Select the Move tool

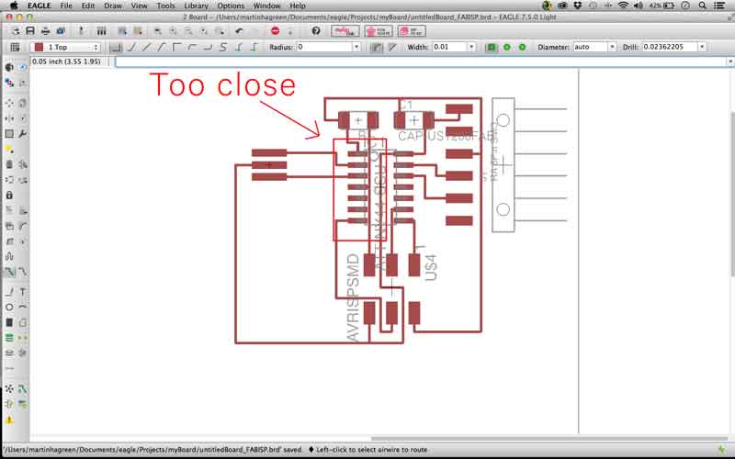click(9, 103)
